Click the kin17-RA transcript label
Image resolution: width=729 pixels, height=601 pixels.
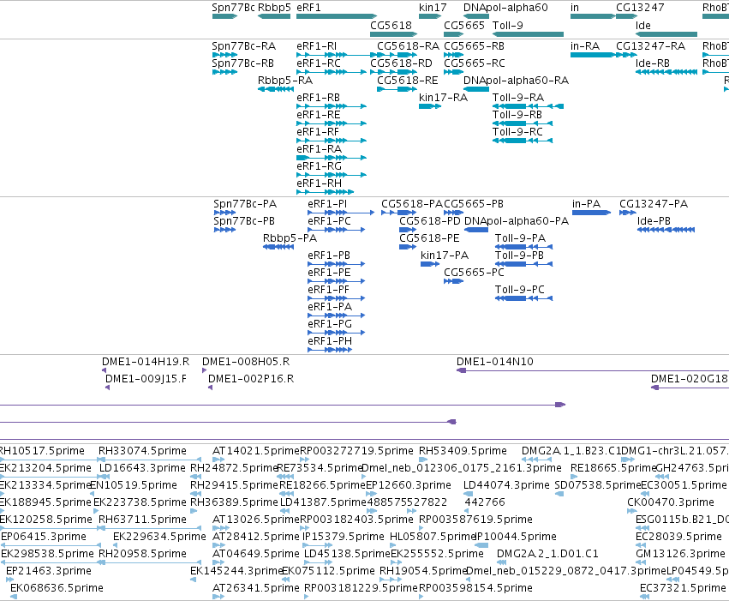pos(443,97)
